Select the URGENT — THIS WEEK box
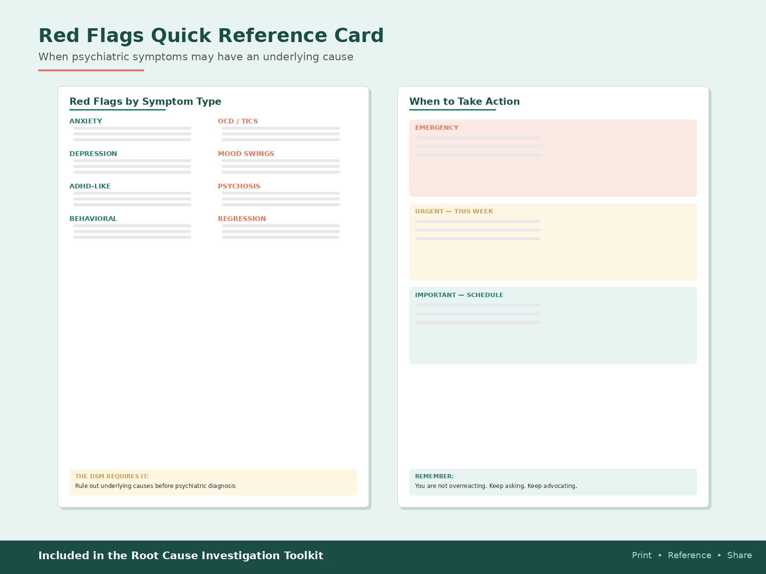 click(x=553, y=242)
